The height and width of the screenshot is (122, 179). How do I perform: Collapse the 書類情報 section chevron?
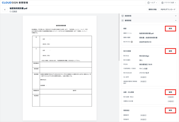176,20
